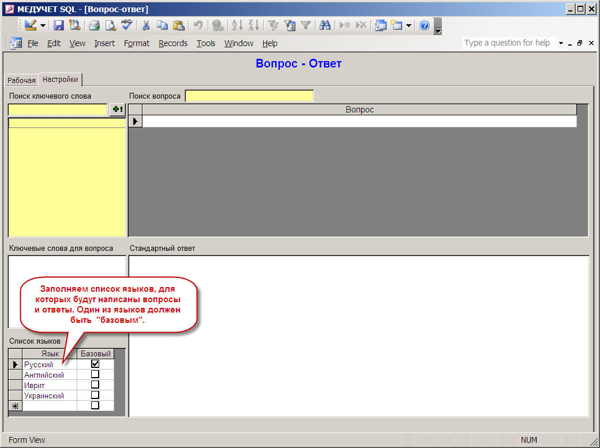
Task: Click the empty Вопрос row cell
Action: [x=359, y=121]
